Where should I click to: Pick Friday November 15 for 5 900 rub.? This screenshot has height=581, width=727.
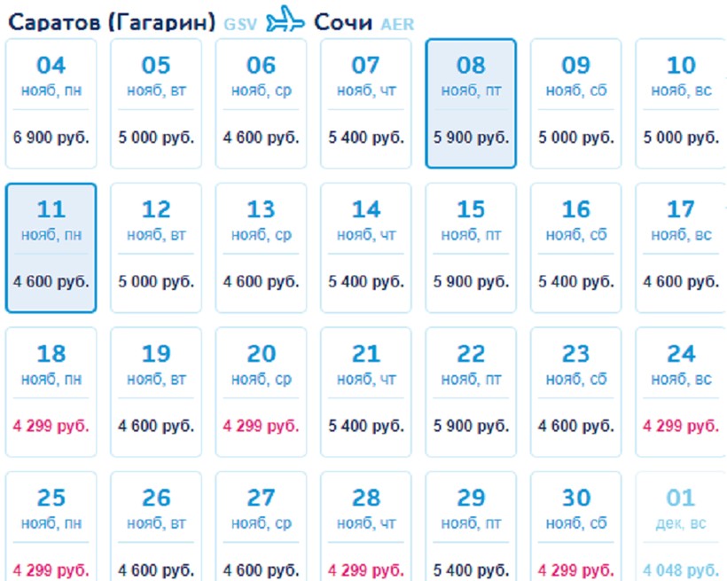(471, 247)
